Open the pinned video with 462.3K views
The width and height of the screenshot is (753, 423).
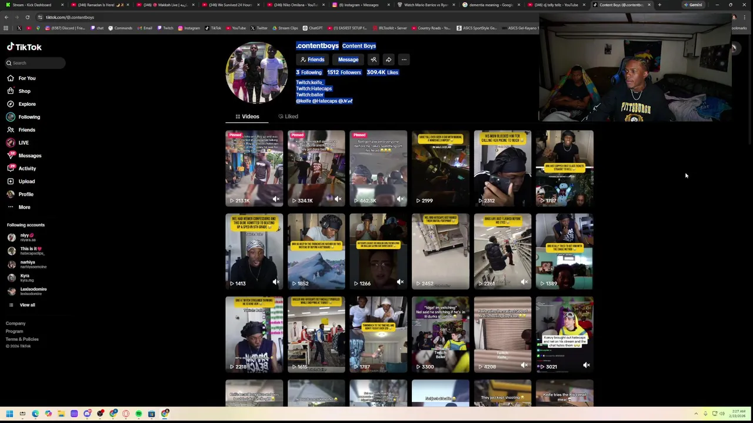click(378, 168)
